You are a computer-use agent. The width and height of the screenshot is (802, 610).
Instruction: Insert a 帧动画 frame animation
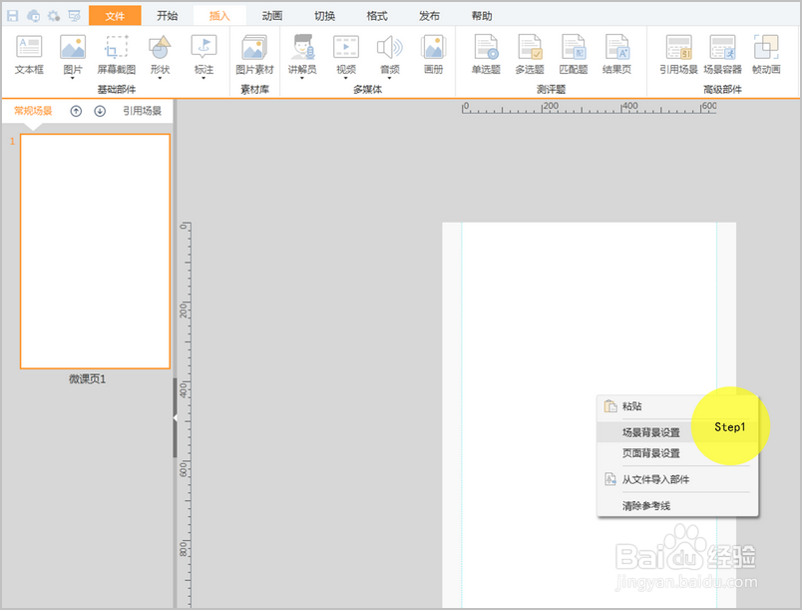point(766,55)
